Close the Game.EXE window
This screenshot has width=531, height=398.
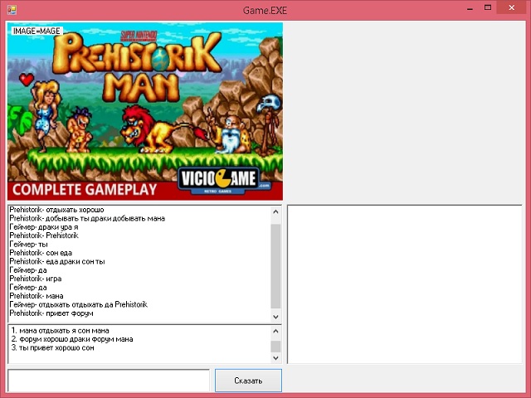[x=512, y=7]
